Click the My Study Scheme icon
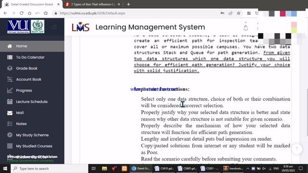This screenshot has width=308, height=173. (10, 135)
